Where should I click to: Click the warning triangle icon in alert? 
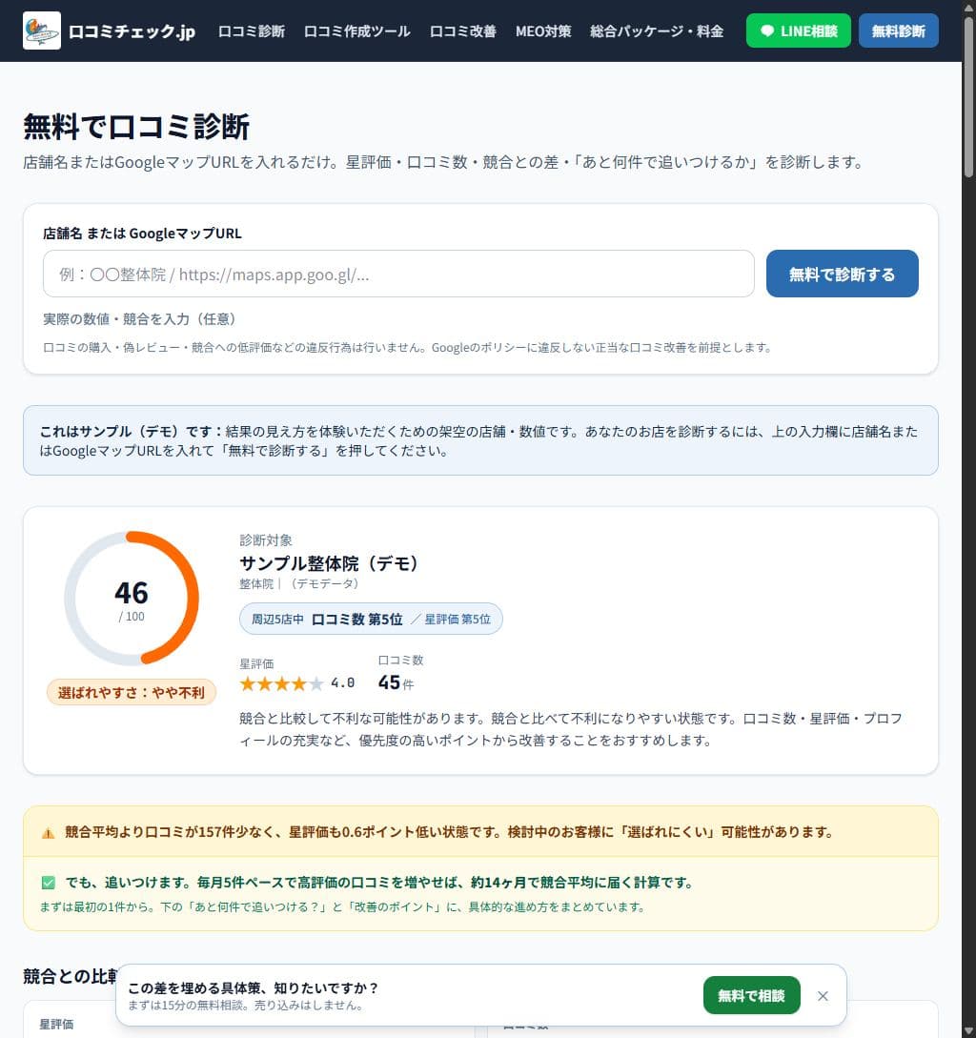pyautogui.click(x=48, y=833)
